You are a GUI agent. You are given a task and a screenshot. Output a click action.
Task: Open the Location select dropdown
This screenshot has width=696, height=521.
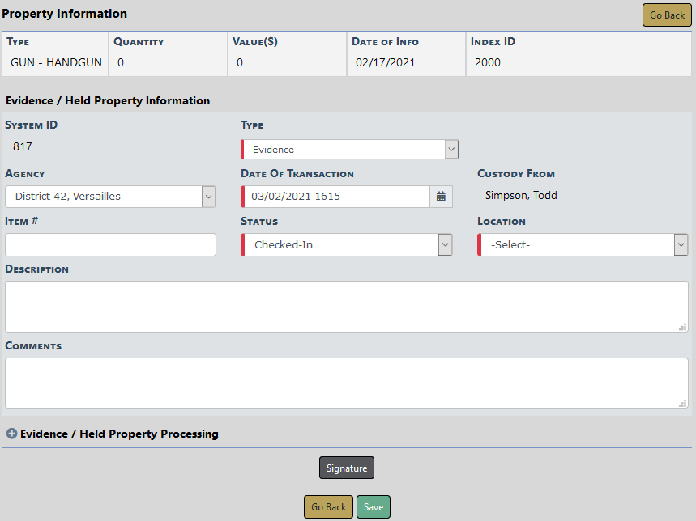(x=582, y=244)
